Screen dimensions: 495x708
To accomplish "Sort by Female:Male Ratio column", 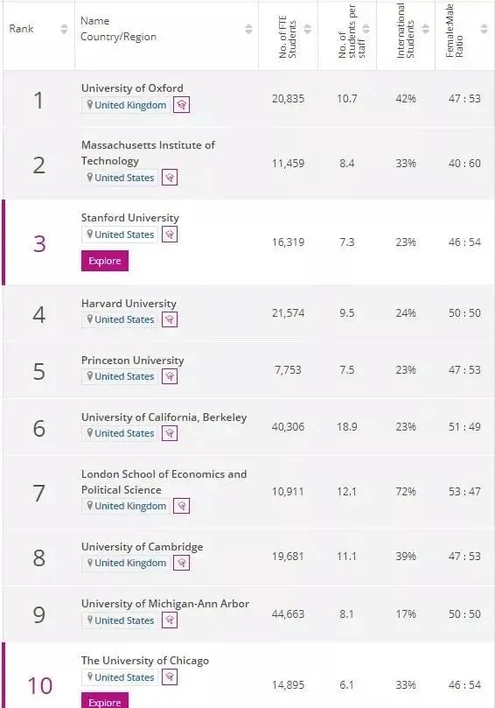I will [x=484, y=29].
